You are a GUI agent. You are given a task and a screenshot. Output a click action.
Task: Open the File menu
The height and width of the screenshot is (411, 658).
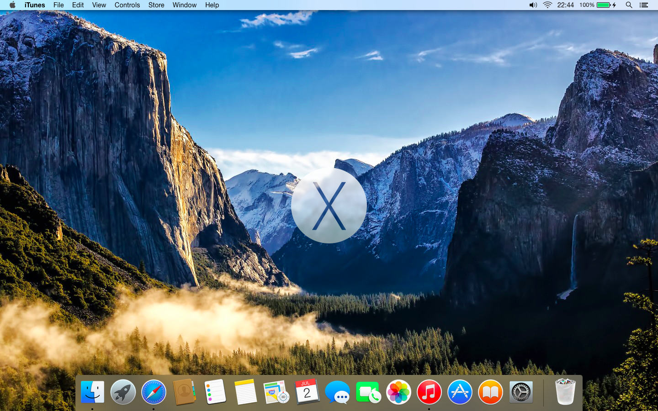point(58,5)
